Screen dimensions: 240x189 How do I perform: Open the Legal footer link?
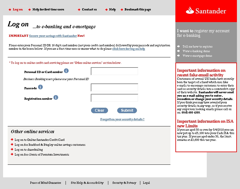[x=146, y=183]
